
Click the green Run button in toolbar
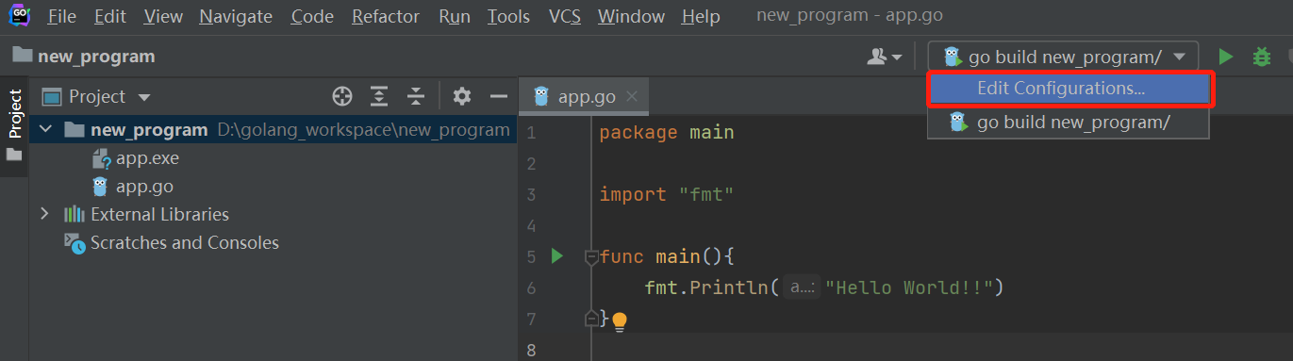[x=1225, y=57]
